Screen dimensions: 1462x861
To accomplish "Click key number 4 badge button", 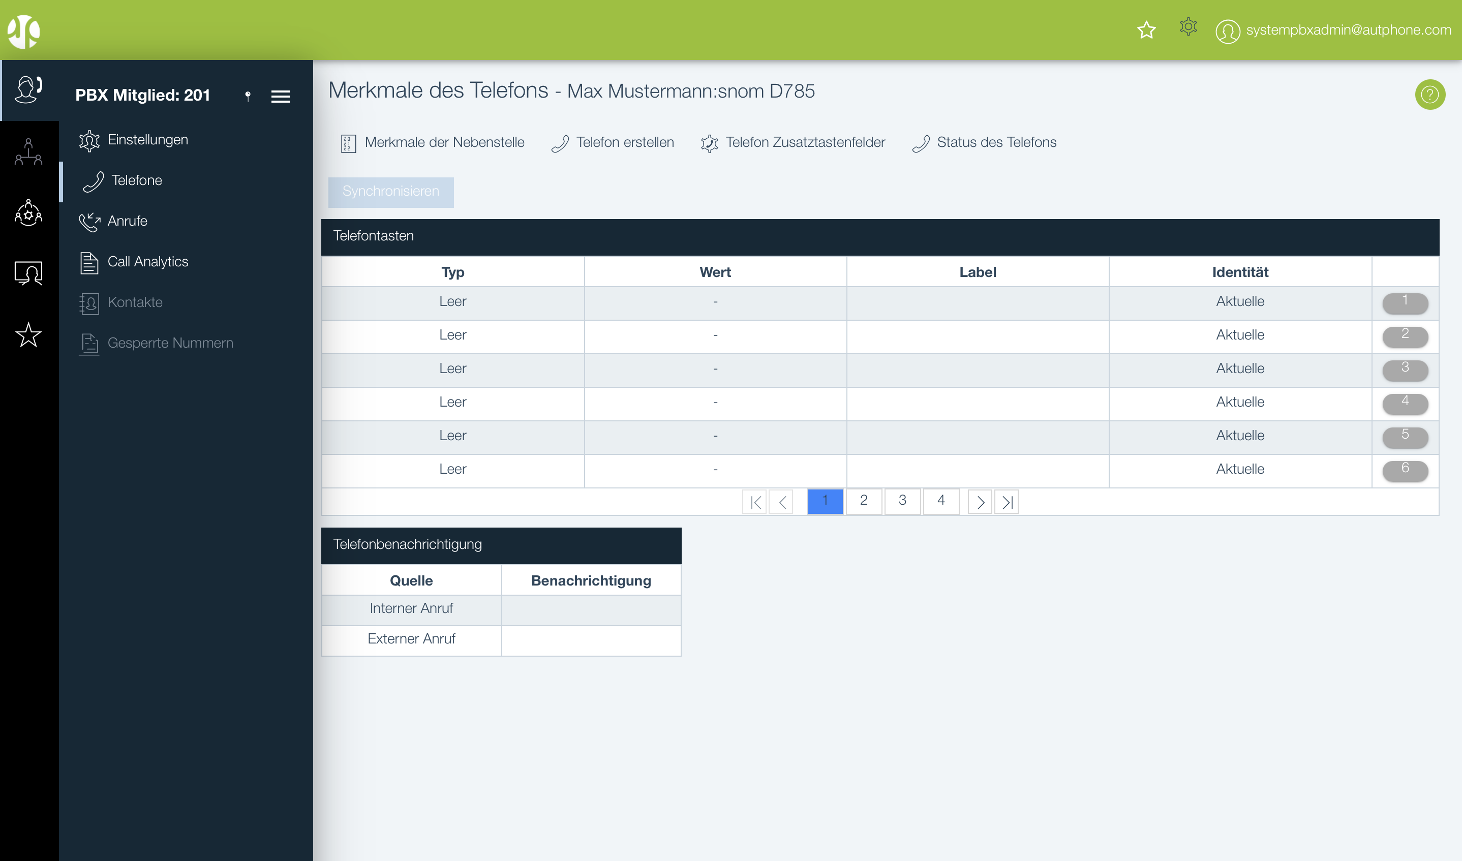I will tap(1405, 403).
